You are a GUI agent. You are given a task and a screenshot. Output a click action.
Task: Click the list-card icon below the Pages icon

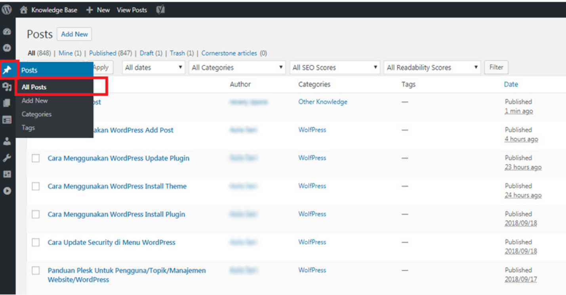pos(7,120)
